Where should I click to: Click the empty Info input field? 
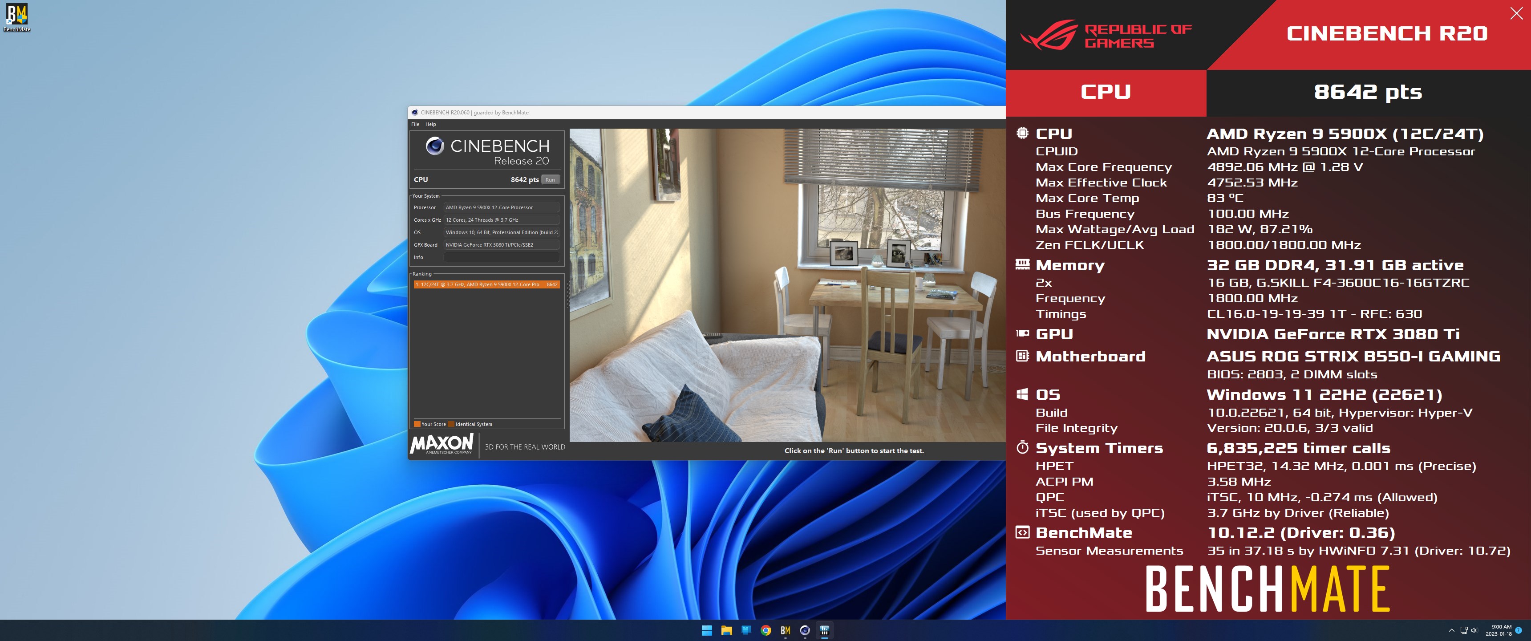point(502,257)
